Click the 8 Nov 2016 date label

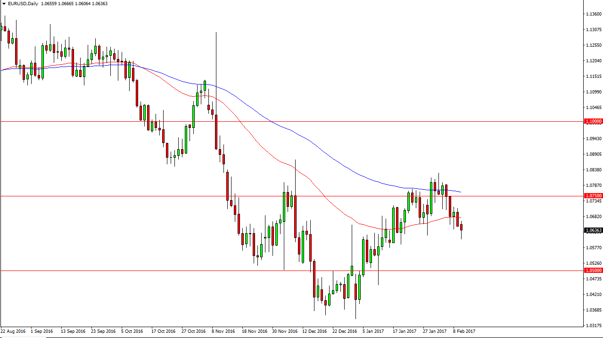coord(223,331)
